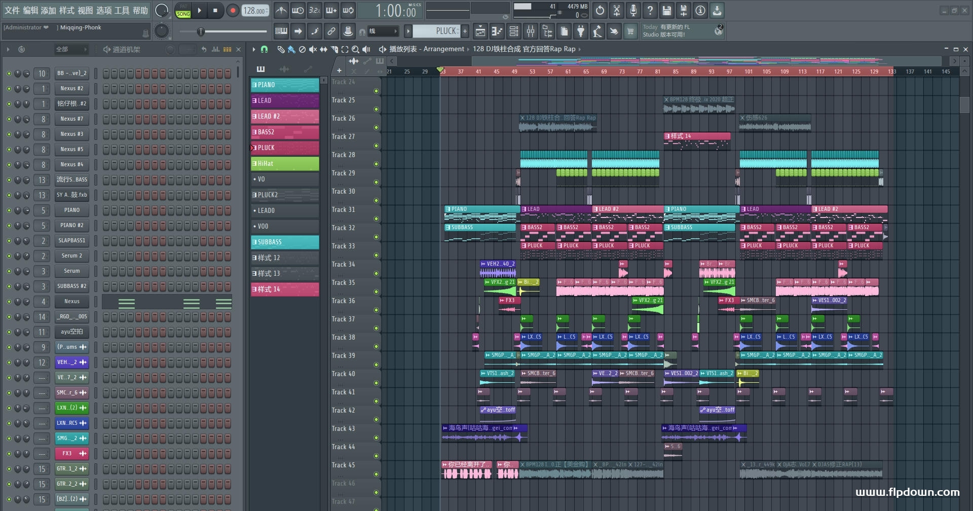Image resolution: width=973 pixels, height=511 pixels.
Task: Open the Piano roll view
Action: click(x=497, y=31)
